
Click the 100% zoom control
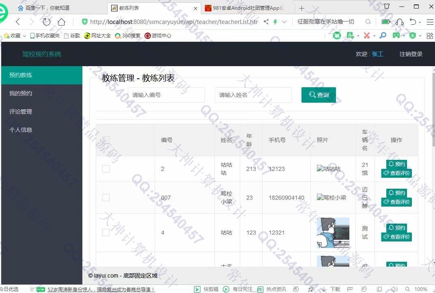420,289
